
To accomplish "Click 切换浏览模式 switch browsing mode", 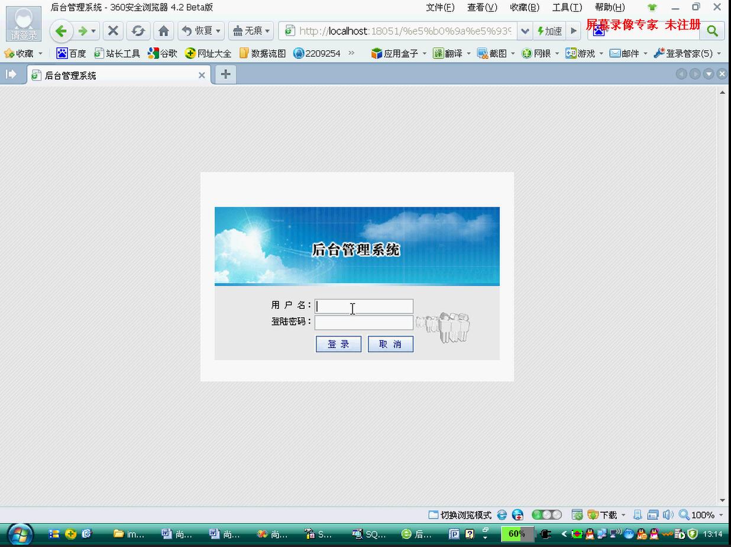I will click(x=460, y=515).
